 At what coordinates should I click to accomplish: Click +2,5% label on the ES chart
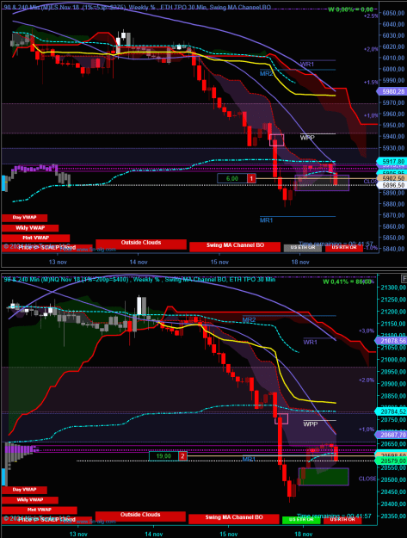371,15
